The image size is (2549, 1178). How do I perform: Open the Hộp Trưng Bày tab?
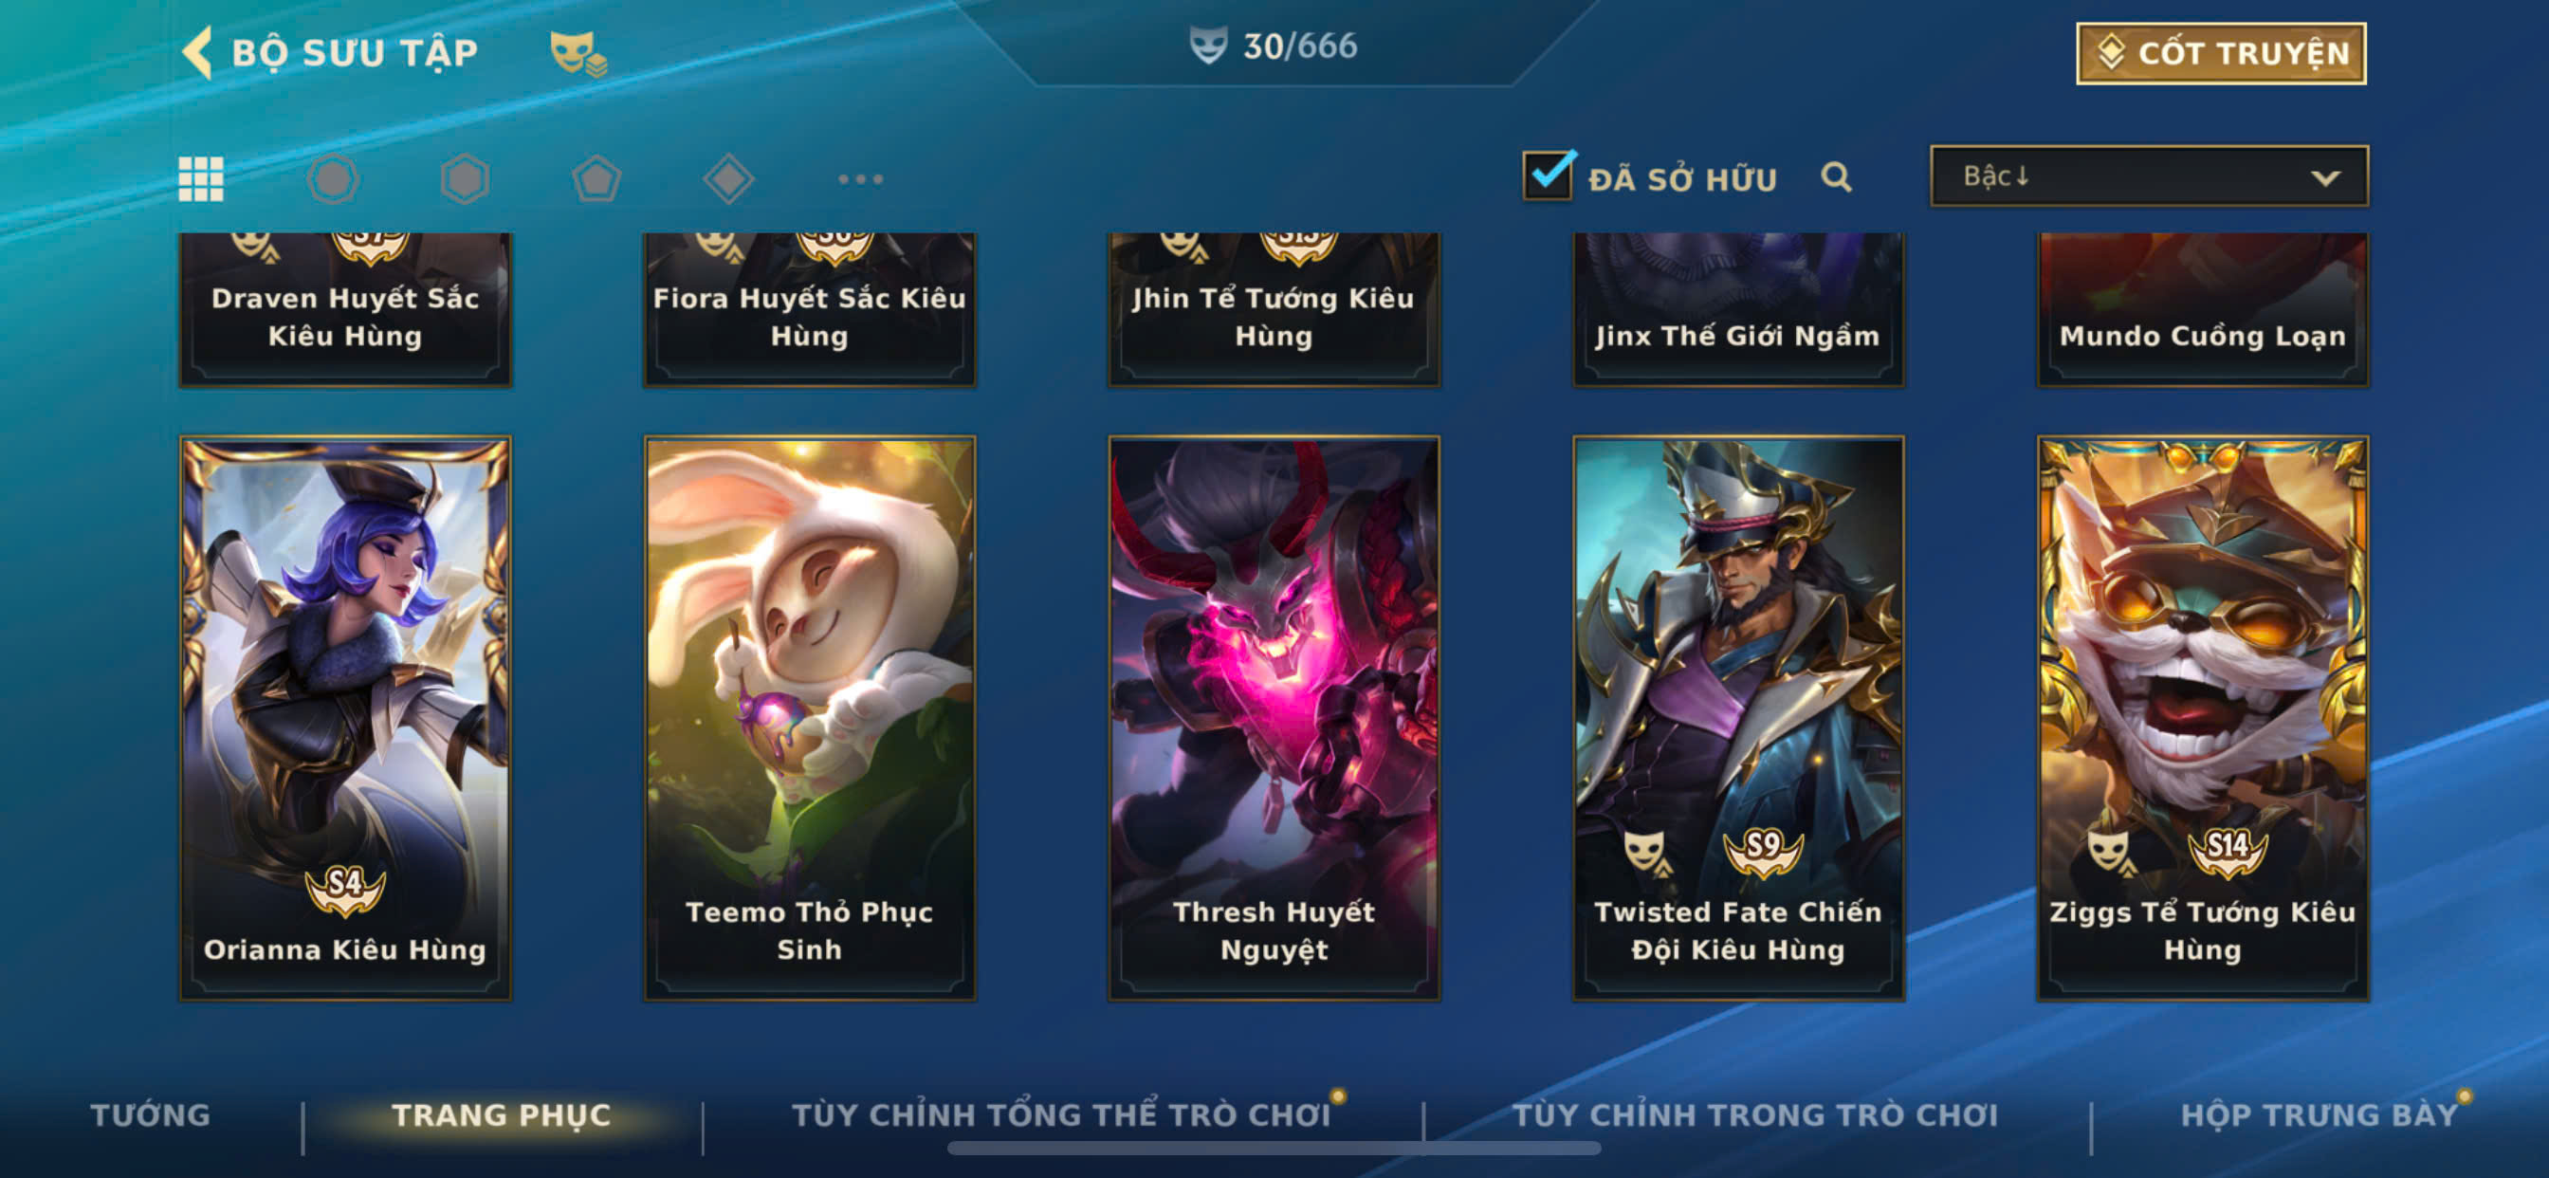tap(2319, 1114)
